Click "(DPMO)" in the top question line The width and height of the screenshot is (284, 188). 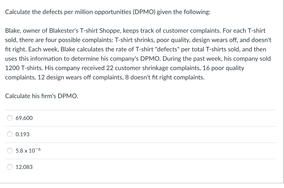pos(144,12)
